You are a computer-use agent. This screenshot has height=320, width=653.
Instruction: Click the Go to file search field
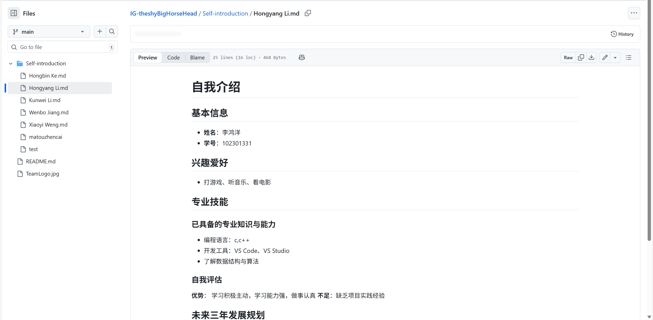63,47
